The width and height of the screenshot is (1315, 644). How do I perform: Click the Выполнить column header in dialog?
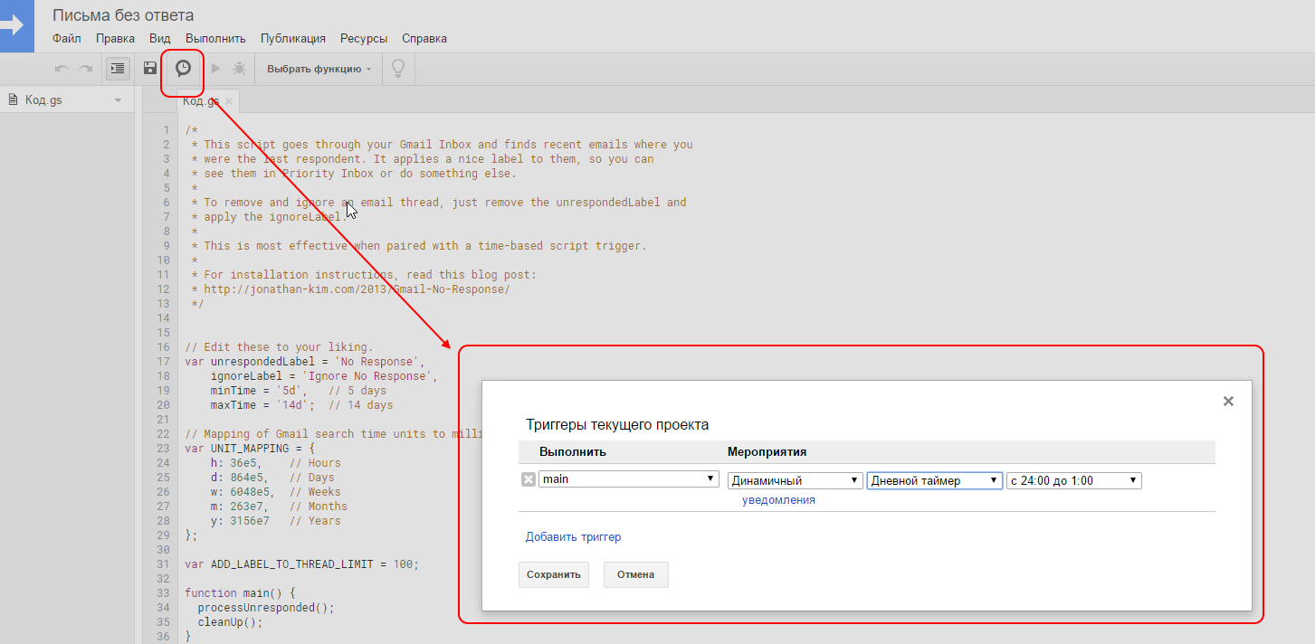pyautogui.click(x=573, y=451)
